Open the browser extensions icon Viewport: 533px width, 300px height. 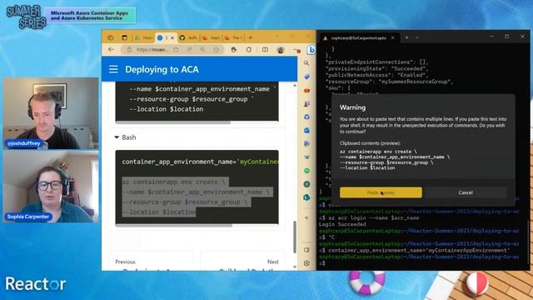[233, 50]
